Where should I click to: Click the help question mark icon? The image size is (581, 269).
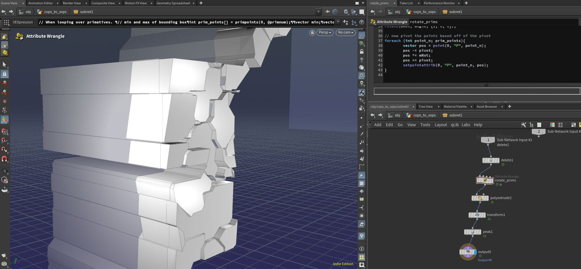click(362, 22)
